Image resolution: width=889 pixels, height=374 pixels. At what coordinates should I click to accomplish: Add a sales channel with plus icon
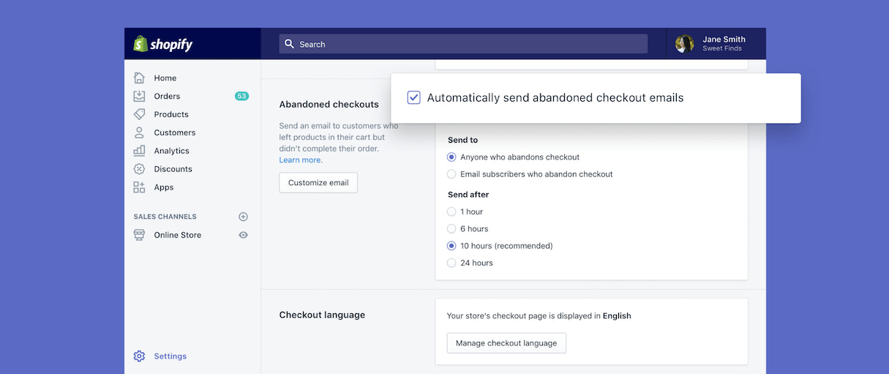coord(244,217)
